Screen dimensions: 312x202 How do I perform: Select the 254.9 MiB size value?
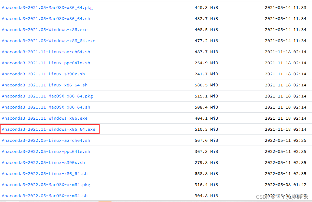[206, 63]
